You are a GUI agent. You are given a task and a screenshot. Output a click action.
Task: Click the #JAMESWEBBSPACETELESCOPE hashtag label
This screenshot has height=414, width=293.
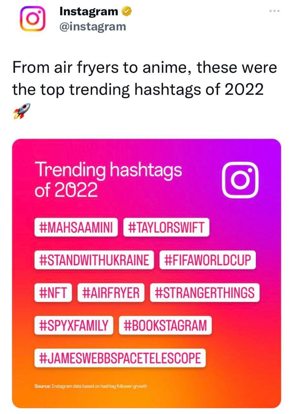pyautogui.click(x=120, y=358)
